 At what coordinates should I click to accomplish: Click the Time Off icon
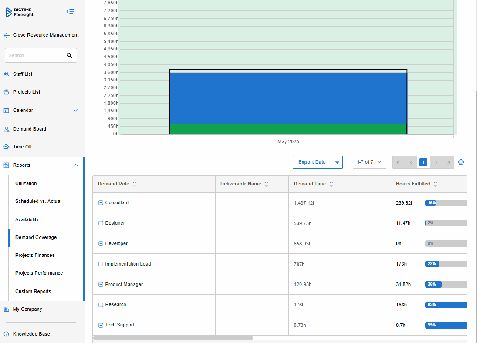click(x=7, y=147)
